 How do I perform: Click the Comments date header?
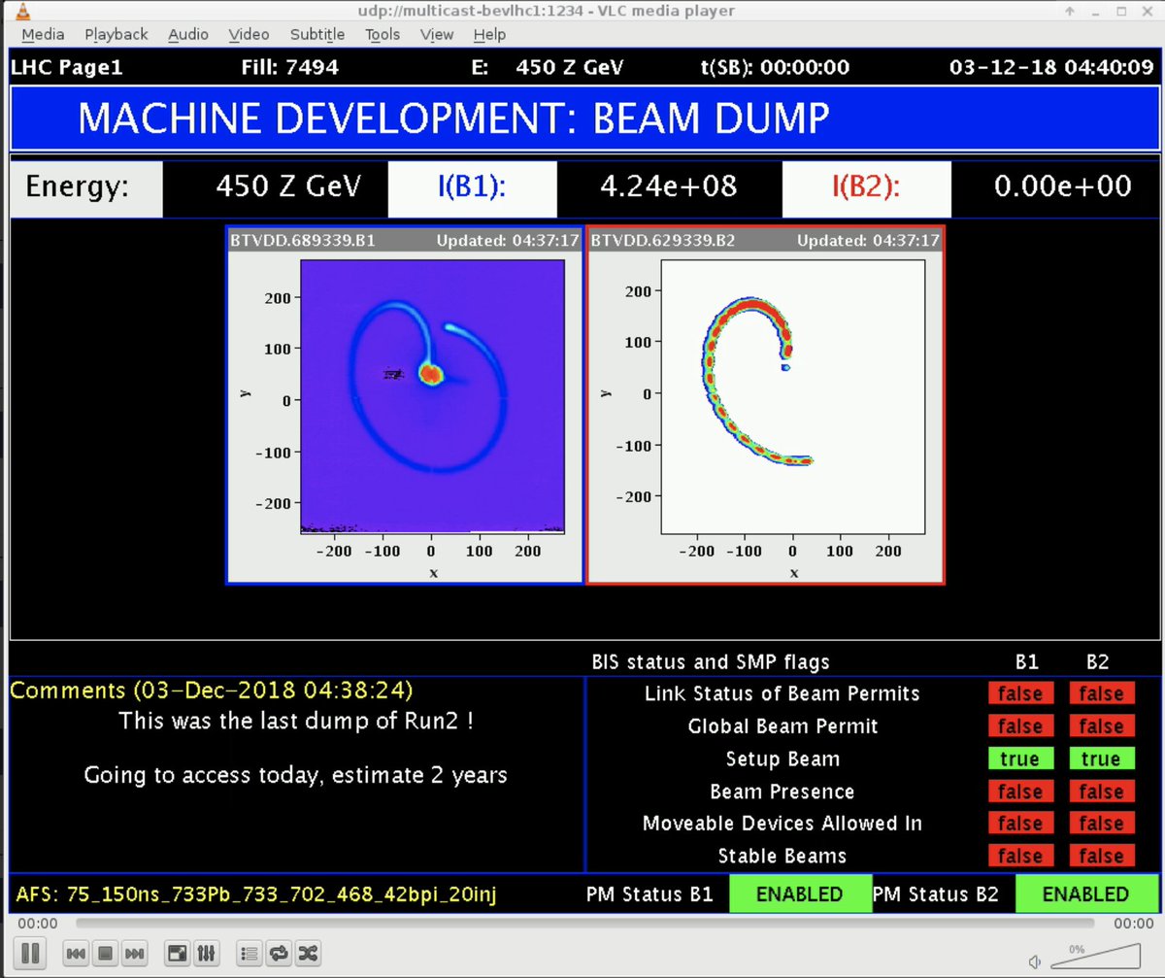coord(212,691)
